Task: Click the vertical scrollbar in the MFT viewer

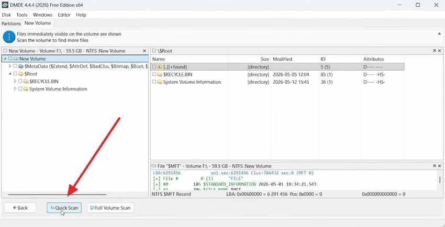Action: point(440,180)
